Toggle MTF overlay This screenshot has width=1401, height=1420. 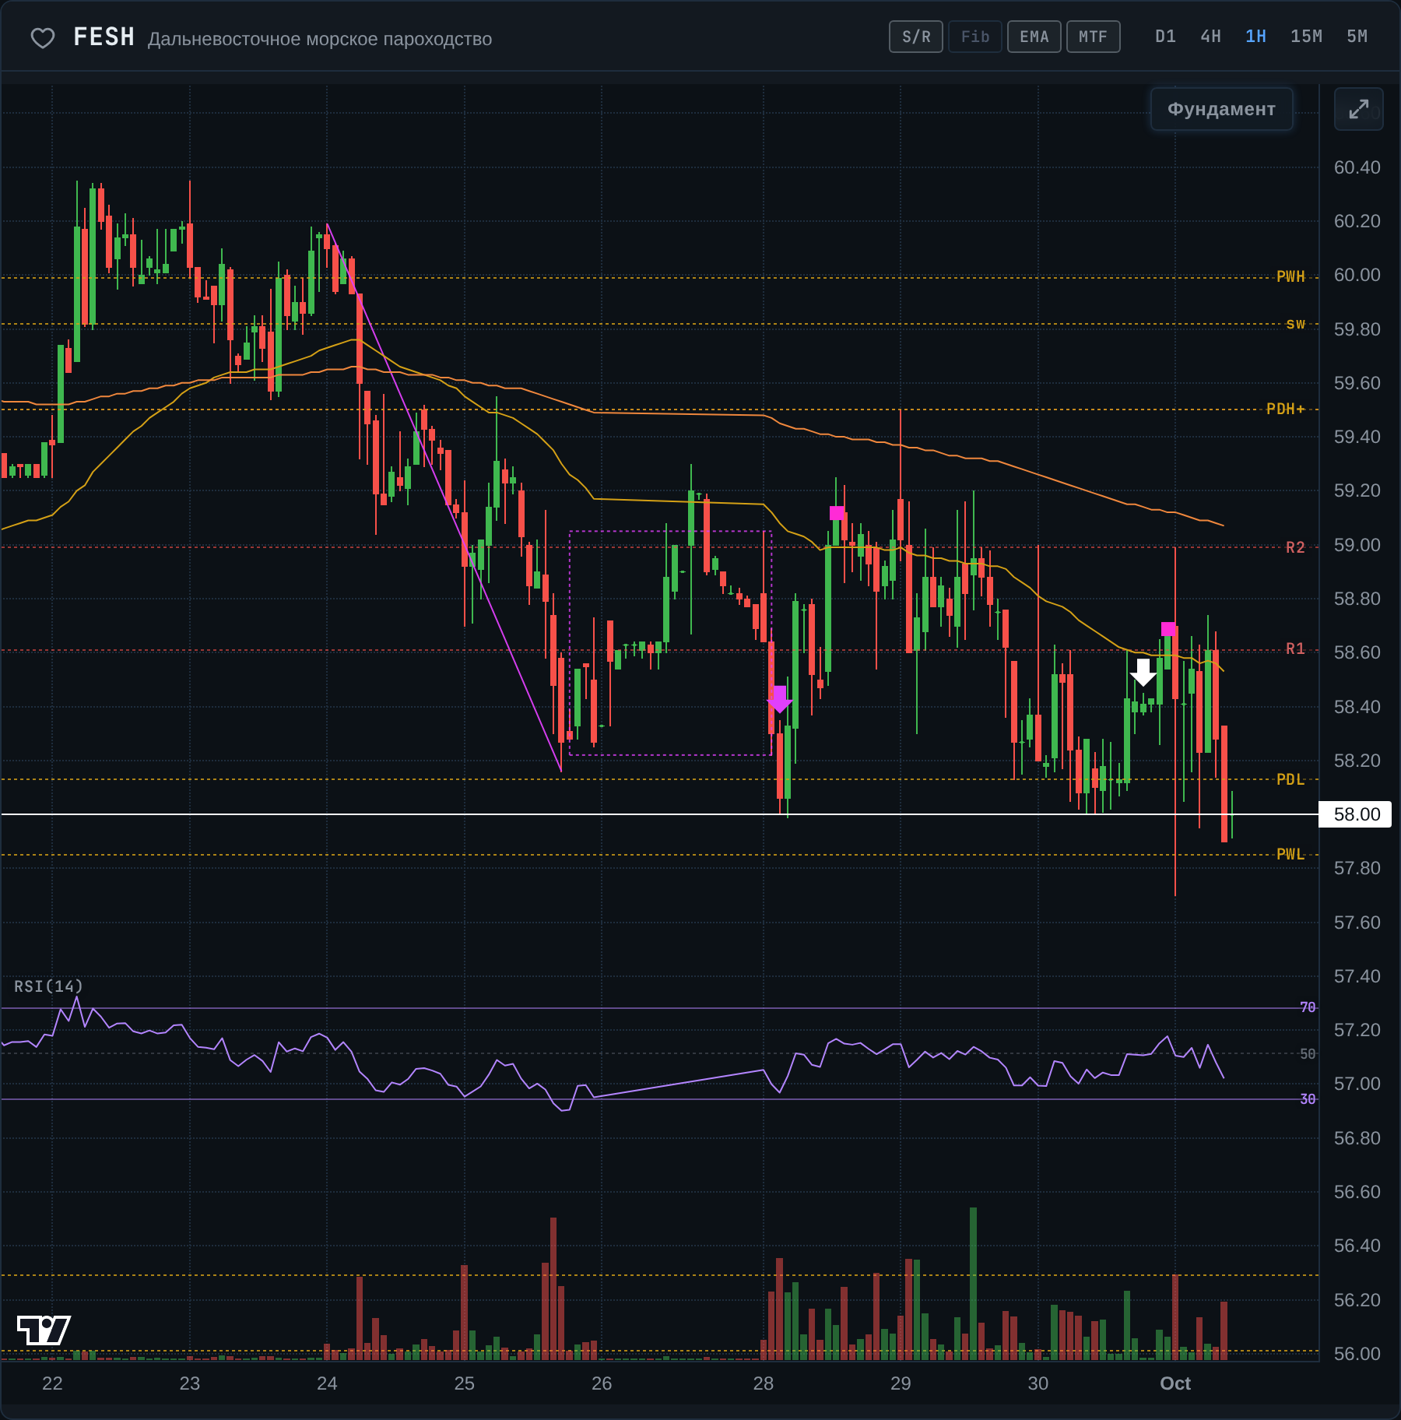tap(1094, 37)
